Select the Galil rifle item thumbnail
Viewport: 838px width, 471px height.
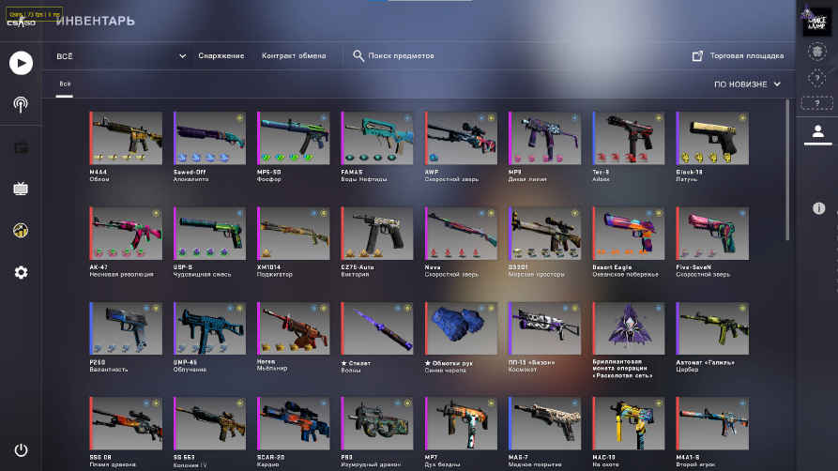(712, 328)
